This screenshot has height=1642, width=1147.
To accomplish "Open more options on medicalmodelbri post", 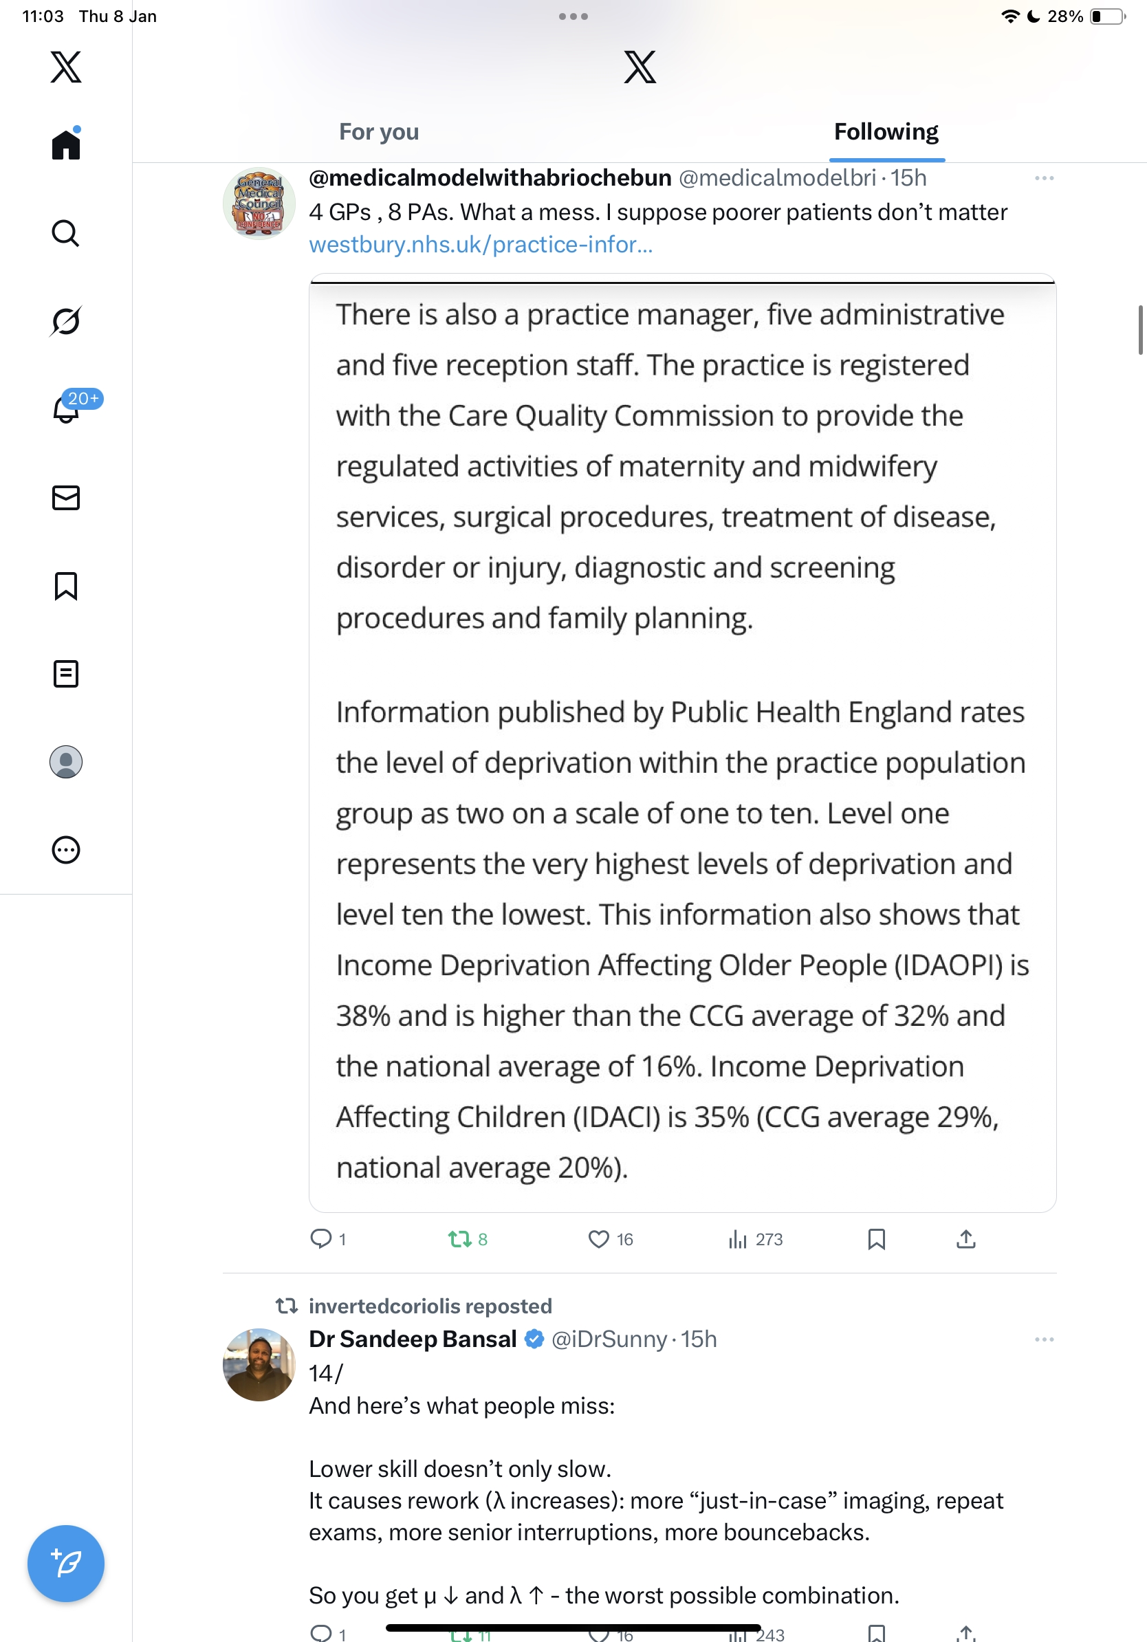I will [x=1043, y=178].
